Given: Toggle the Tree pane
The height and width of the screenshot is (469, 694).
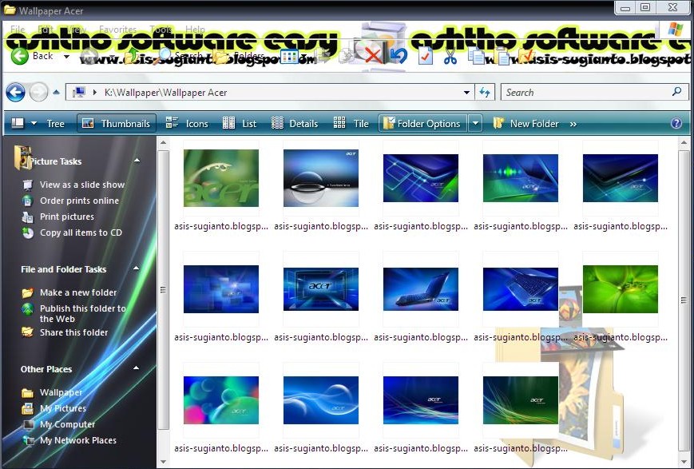Looking at the screenshot, I should coord(55,124).
